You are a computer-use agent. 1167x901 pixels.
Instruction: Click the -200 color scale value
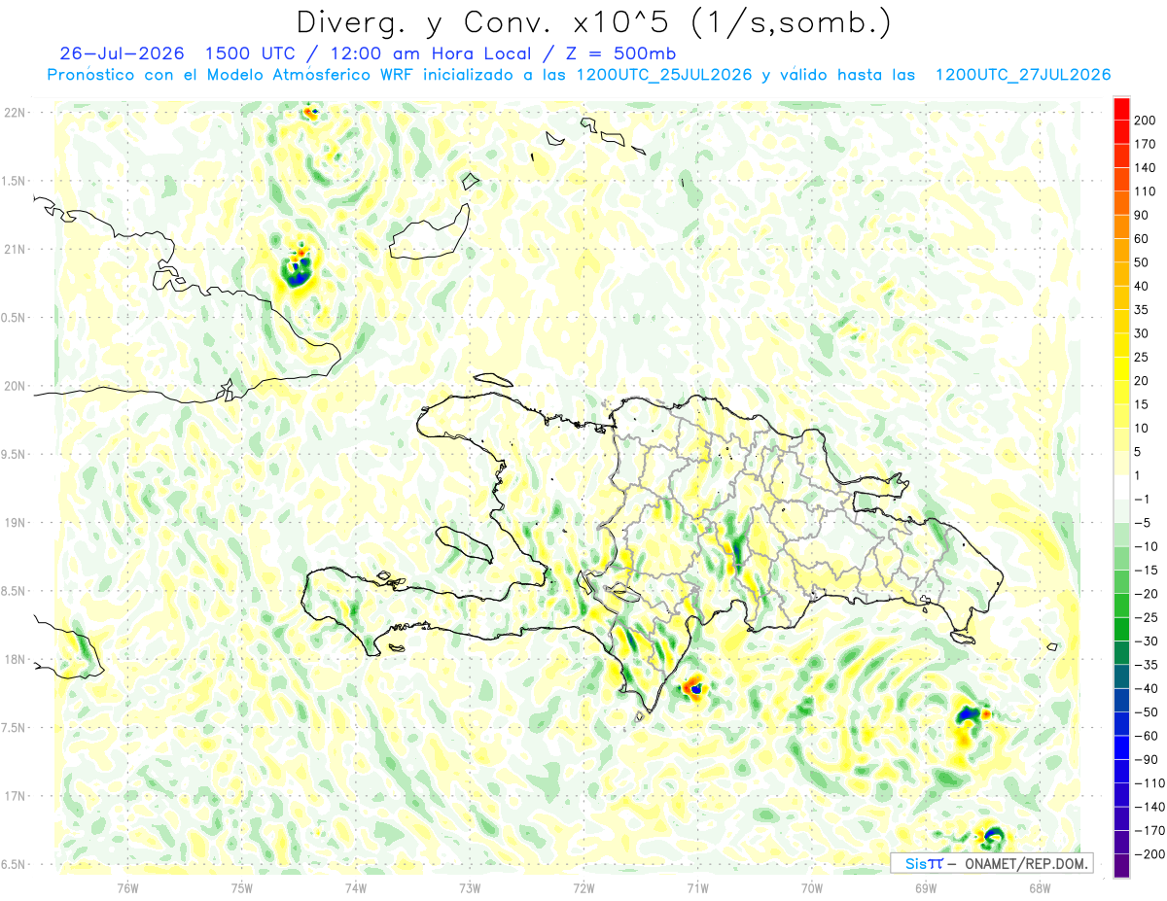point(1148,854)
